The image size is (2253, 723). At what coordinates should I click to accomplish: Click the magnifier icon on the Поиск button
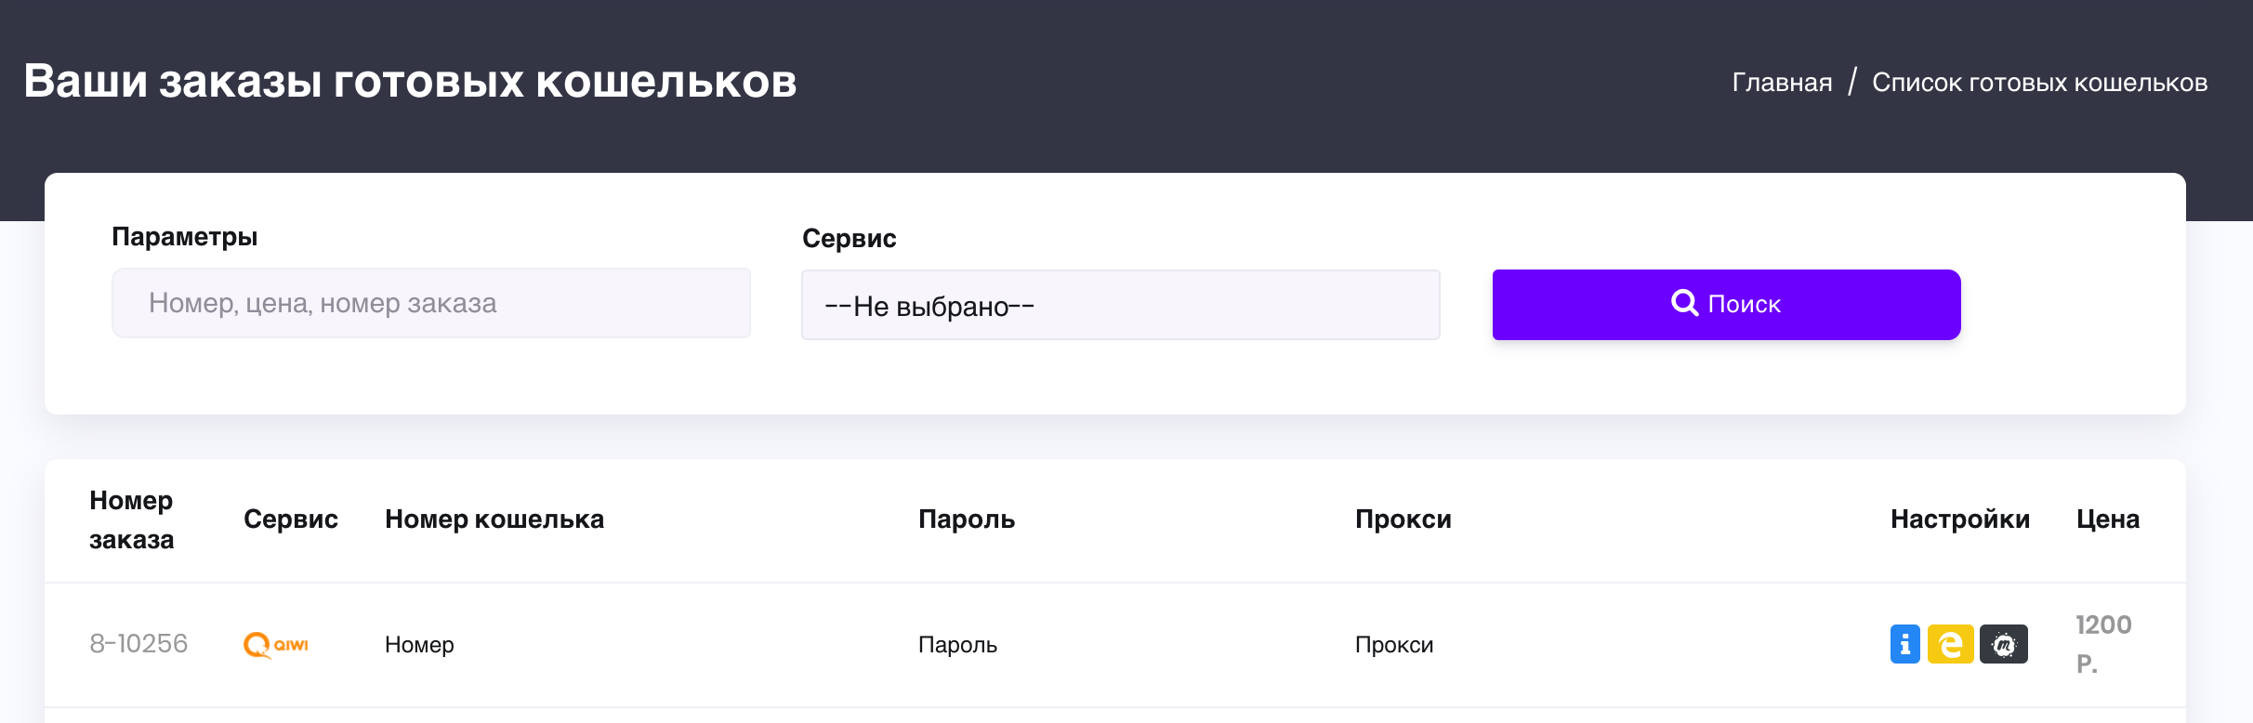(x=1684, y=303)
